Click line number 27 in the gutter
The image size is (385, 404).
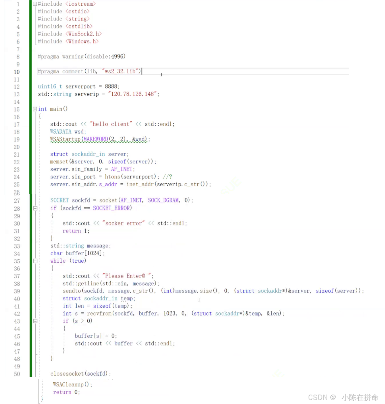click(17, 201)
